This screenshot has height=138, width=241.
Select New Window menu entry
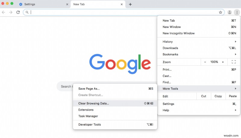pyautogui.click(x=199, y=27)
